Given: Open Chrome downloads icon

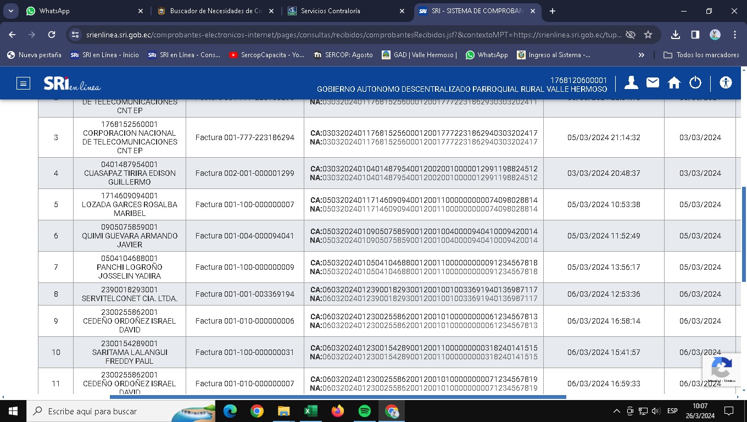Looking at the screenshot, I should tap(676, 35).
